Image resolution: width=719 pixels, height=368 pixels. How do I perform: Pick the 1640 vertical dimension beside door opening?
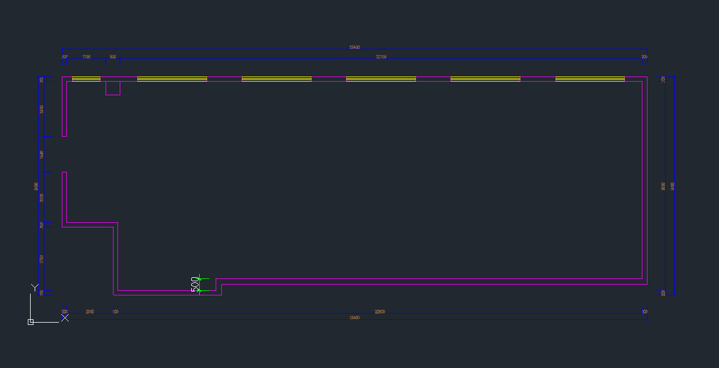(41, 154)
